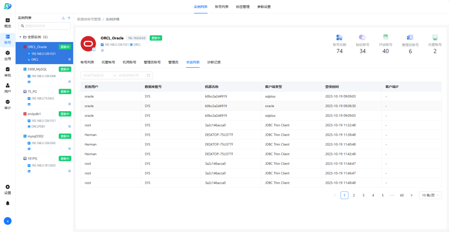Open gear settings for 75_PG instance

[x=69, y=104]
